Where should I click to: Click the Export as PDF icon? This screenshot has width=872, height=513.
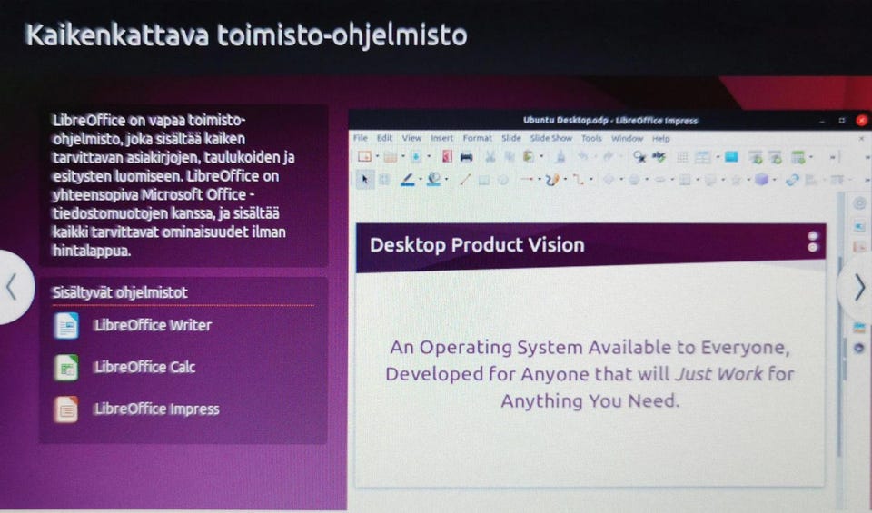coord(447,157)
